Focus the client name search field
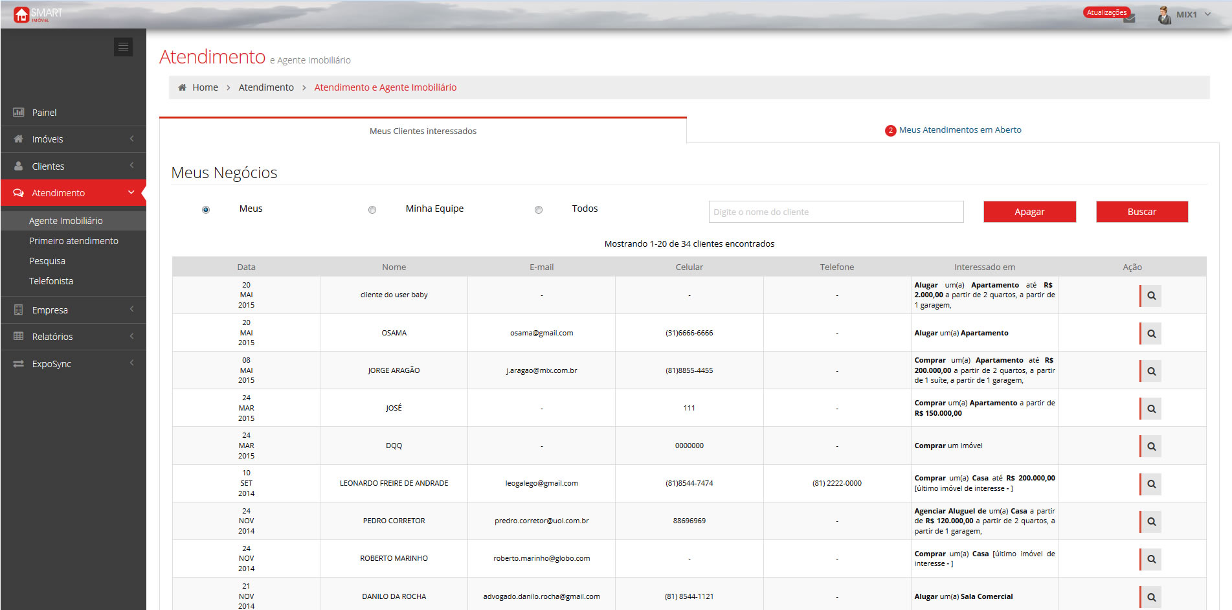 coord(836,212)
